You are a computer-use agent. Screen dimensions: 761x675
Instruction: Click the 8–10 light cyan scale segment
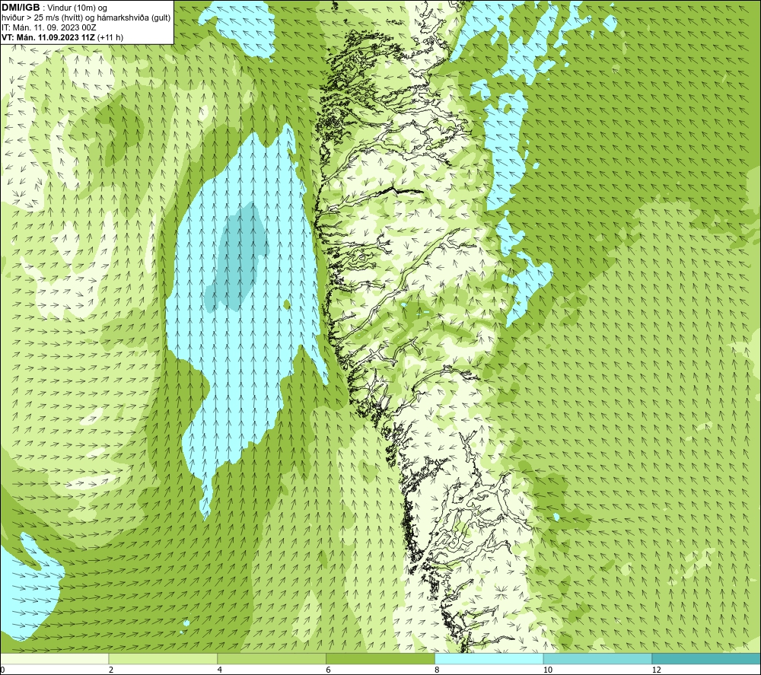click(489, 658)
